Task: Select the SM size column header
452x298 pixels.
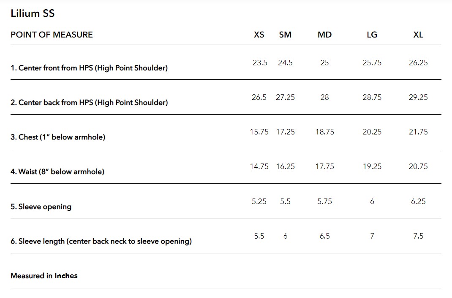Action: coord(285,35)
